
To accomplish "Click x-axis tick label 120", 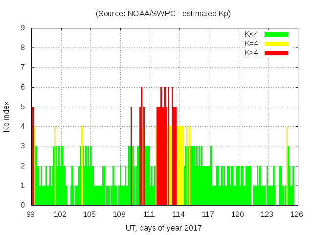I will point(238,214).
